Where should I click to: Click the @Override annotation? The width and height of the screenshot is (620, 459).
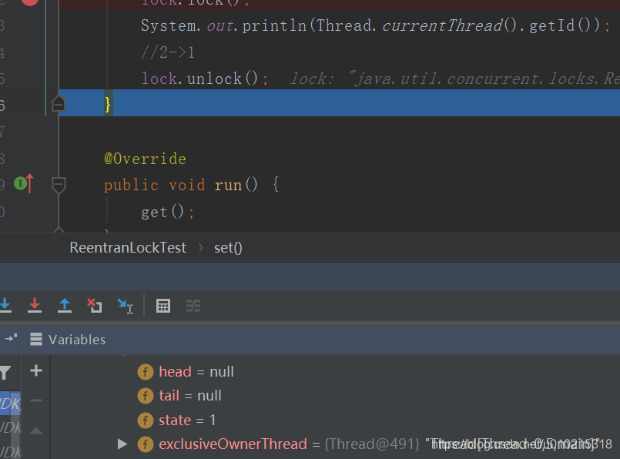tap(145, 159)
